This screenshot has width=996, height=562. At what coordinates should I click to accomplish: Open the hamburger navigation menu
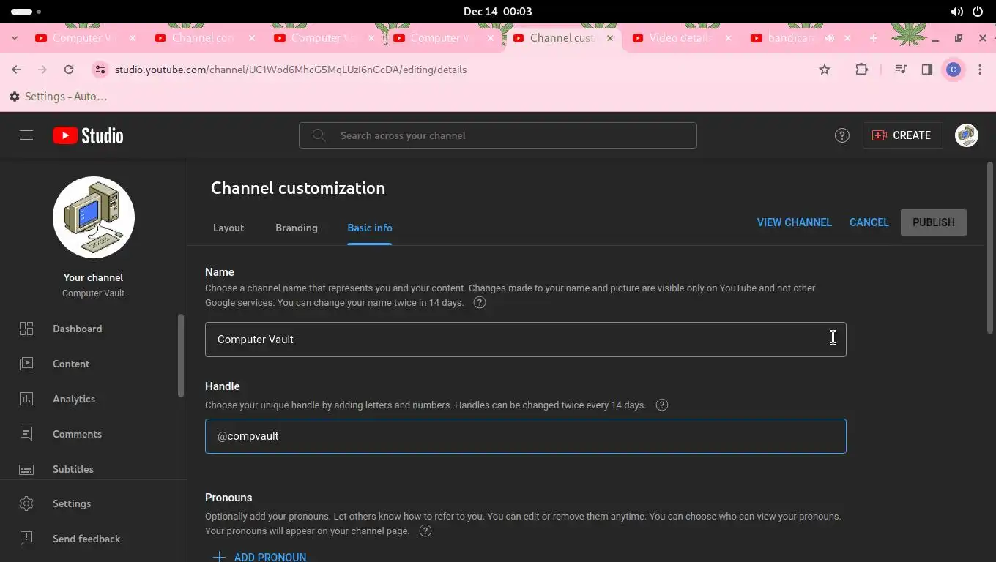point(26,135)
